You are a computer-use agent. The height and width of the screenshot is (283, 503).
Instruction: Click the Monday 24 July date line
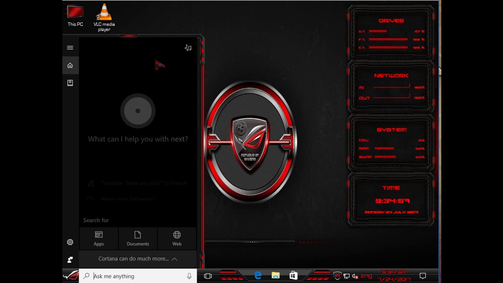[x=391, y=212]
